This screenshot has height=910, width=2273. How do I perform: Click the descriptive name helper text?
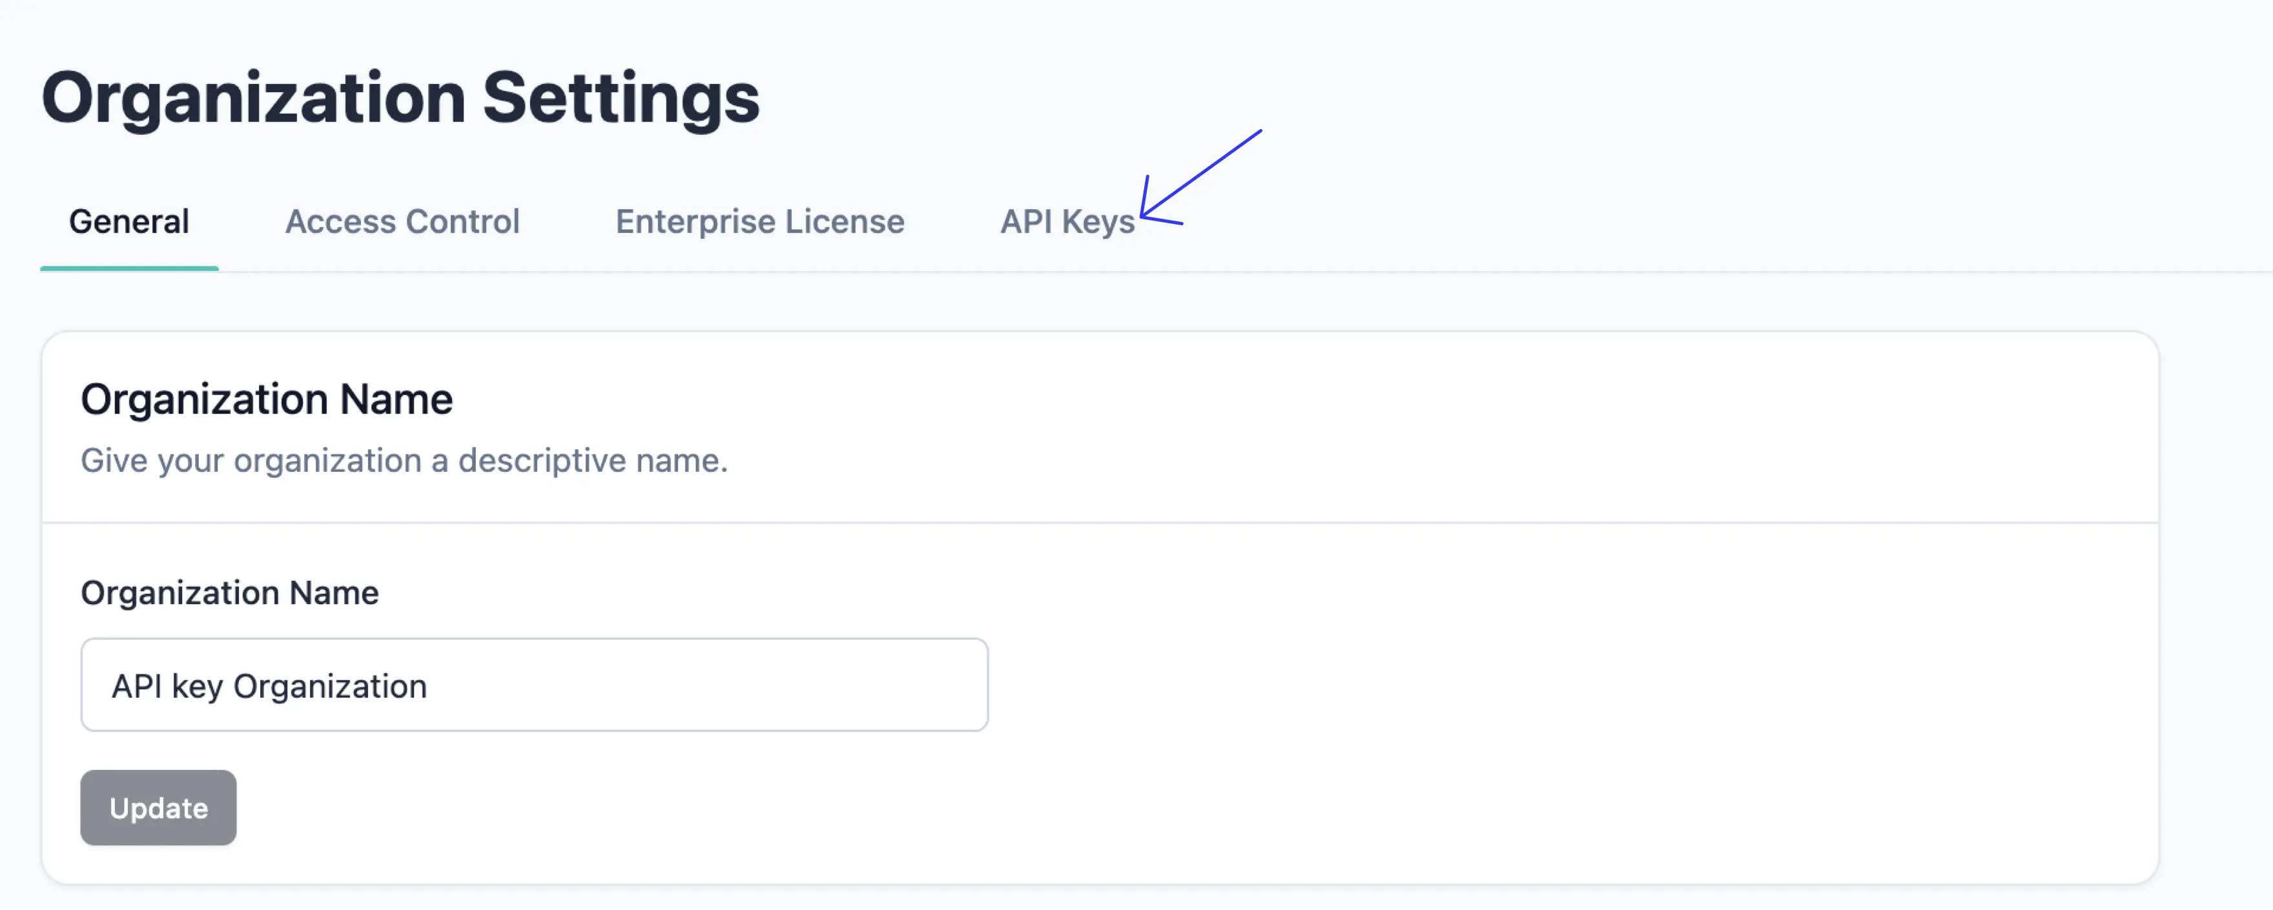point(404,460)
